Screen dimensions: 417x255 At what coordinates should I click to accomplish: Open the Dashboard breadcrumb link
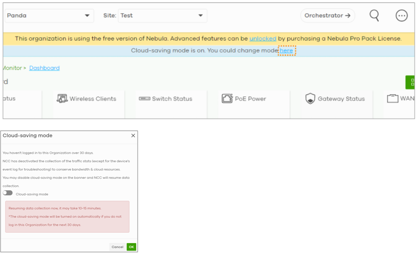(44, 68)
